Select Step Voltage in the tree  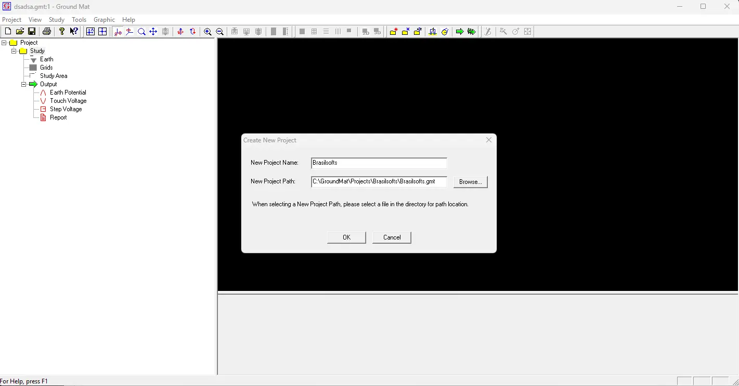coord(66,109)
